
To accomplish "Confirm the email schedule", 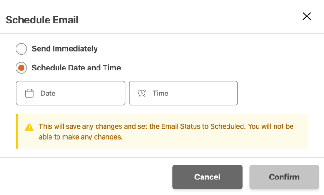I will 284,177.
